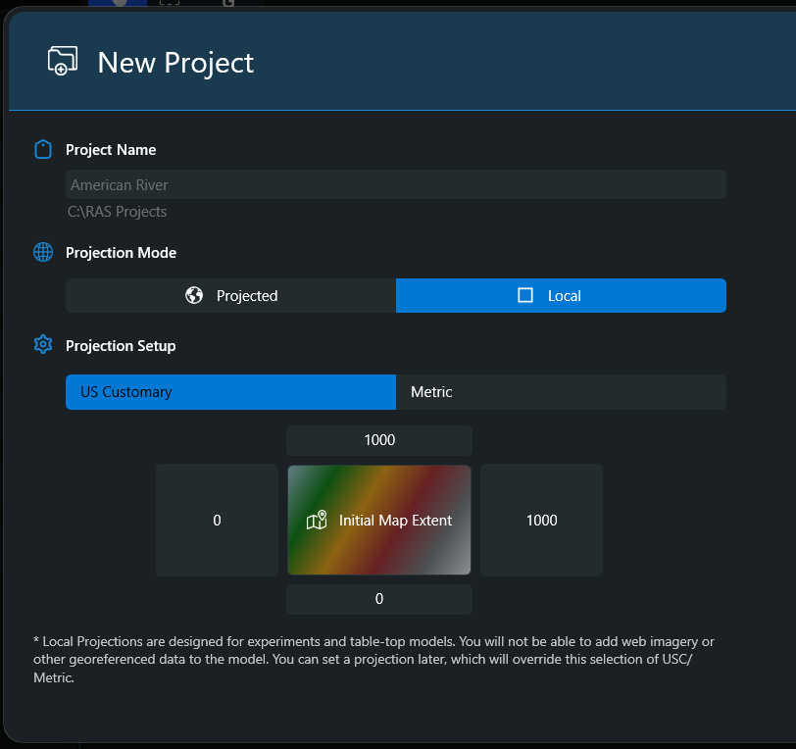Click the New Project dialog title
The height and width of the screenshot is (749, 796).
tap(175, 63)
